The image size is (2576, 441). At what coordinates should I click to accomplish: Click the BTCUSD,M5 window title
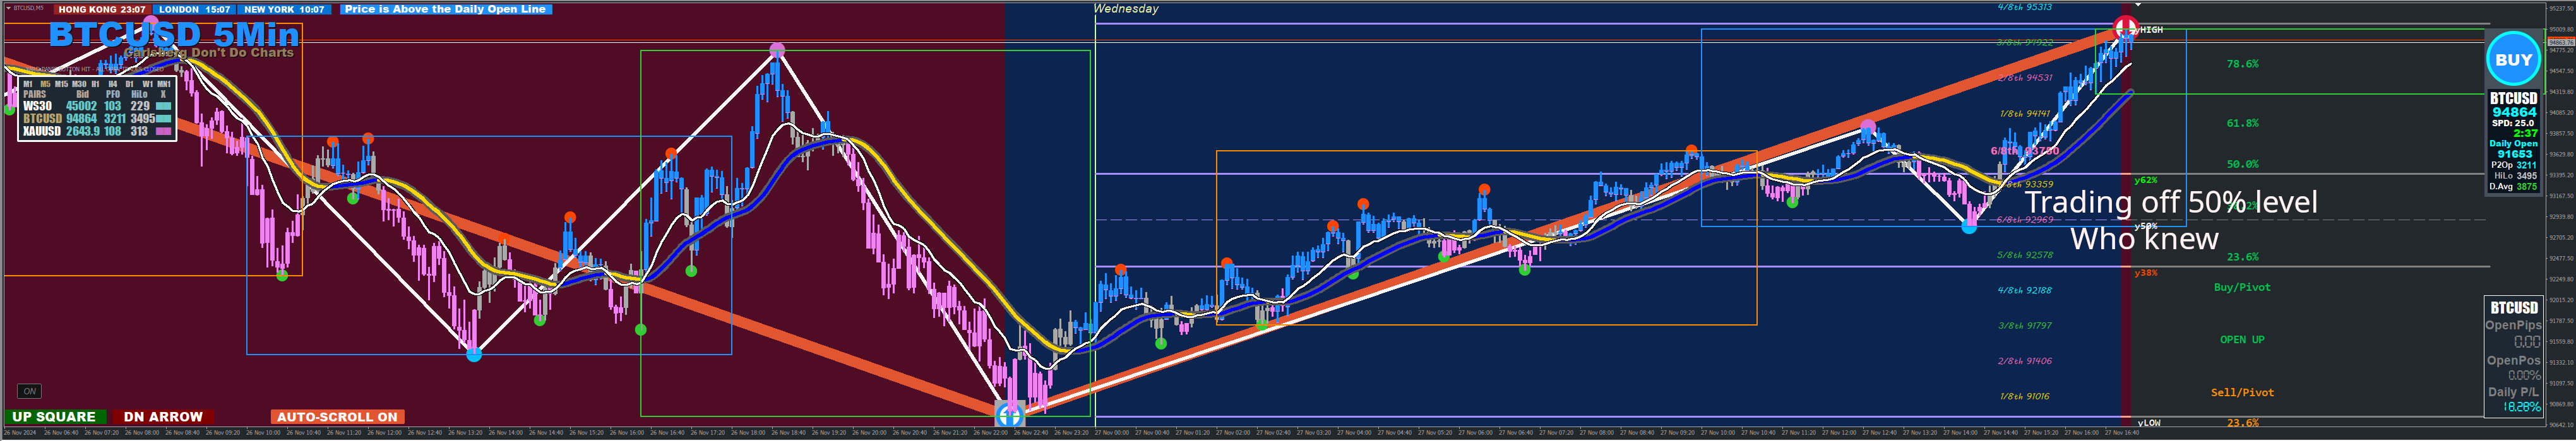tap(28, 8)
